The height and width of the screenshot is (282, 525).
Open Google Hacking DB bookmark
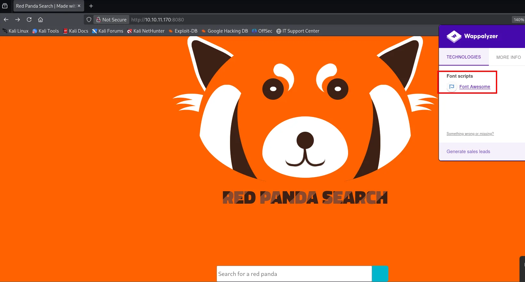point(225,31)
